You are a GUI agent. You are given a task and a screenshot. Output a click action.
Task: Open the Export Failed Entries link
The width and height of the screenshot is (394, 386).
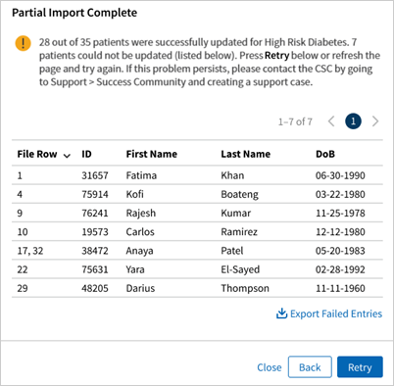336,314
